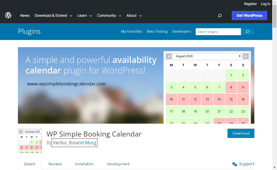Image resolution: width=277 pixels, height=170 pixels.
Task: Go to next month in banner calendar
Action: 246,56
